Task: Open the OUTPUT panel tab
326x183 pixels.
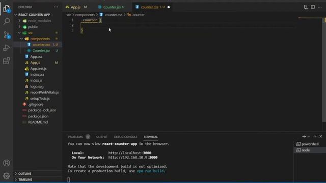Action: (102, 137)
